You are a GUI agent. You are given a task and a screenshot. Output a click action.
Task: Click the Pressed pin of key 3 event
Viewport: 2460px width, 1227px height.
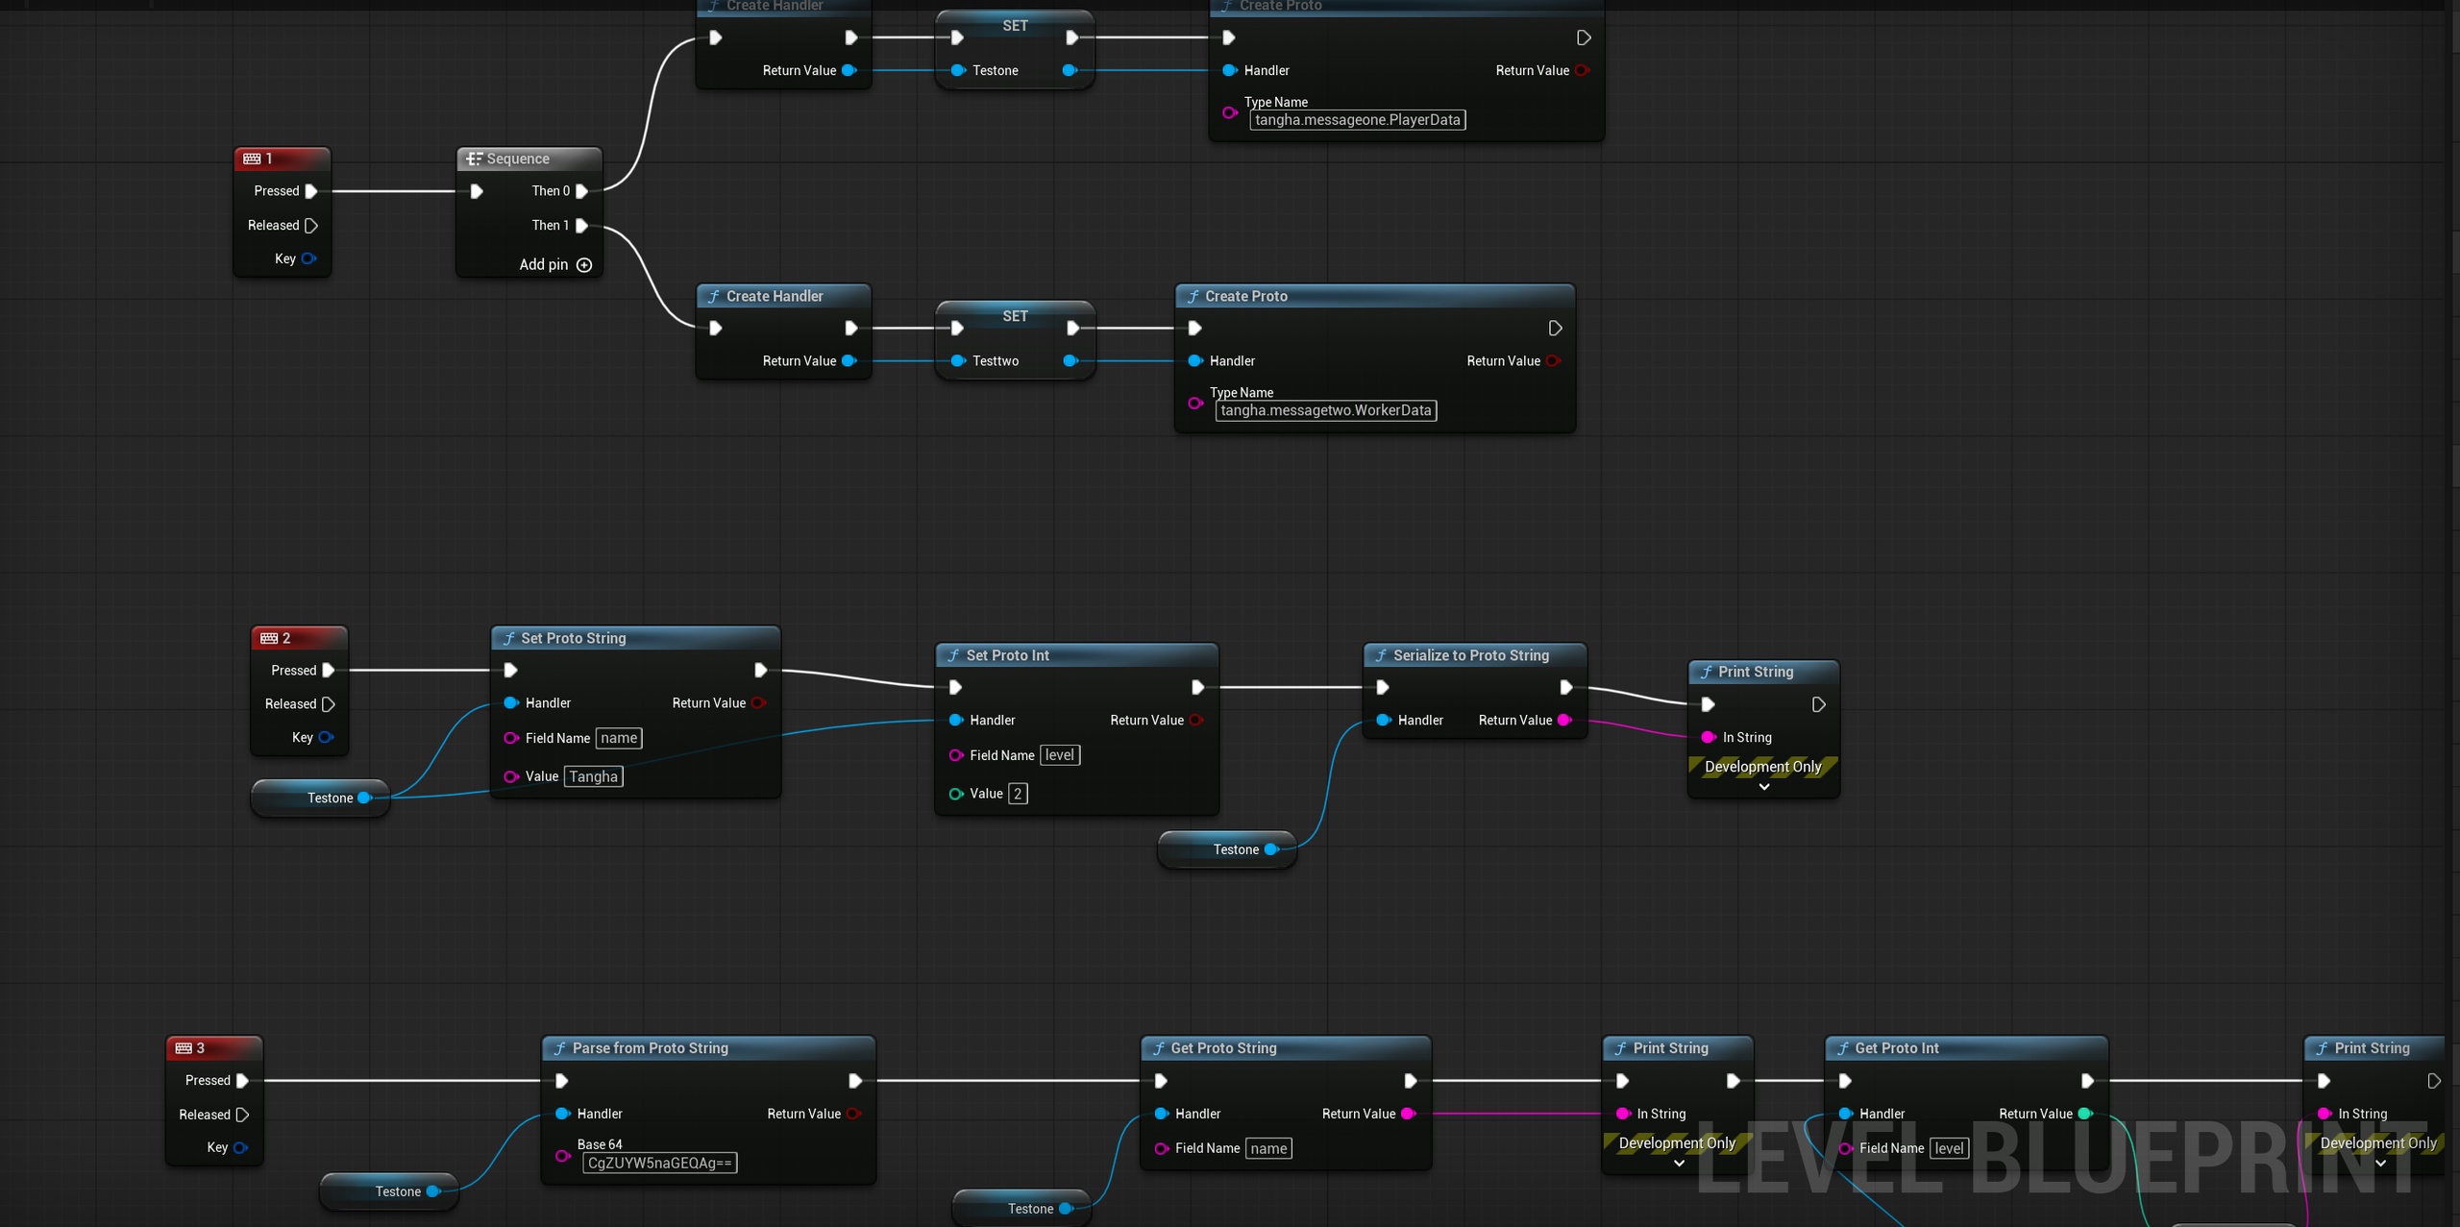point(242,1081)
